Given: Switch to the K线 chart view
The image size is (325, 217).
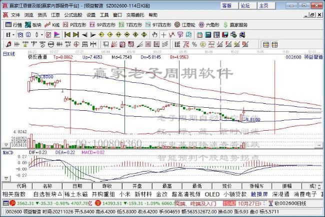Looking at the screenshot, I should point(52,25).
